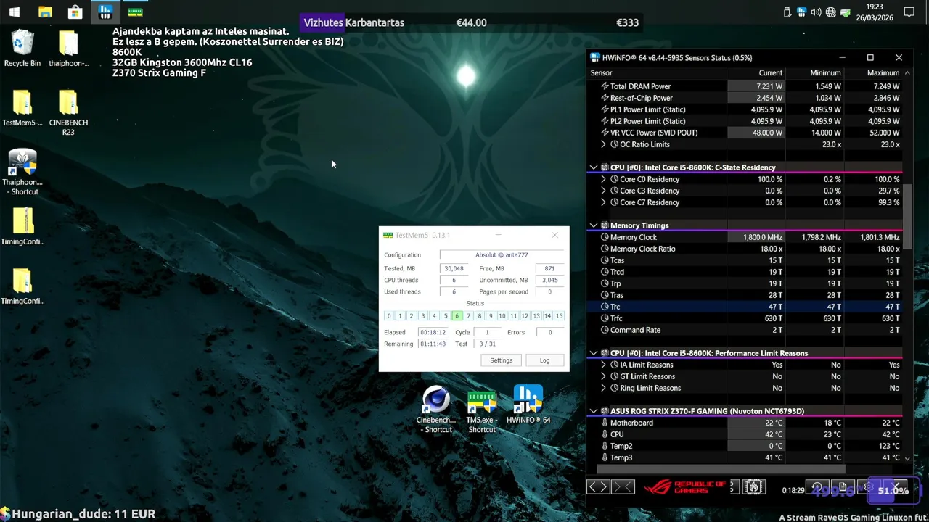Screen dimensions: 929x522
Task: Open the notification center icon
Action: point(909,12)
